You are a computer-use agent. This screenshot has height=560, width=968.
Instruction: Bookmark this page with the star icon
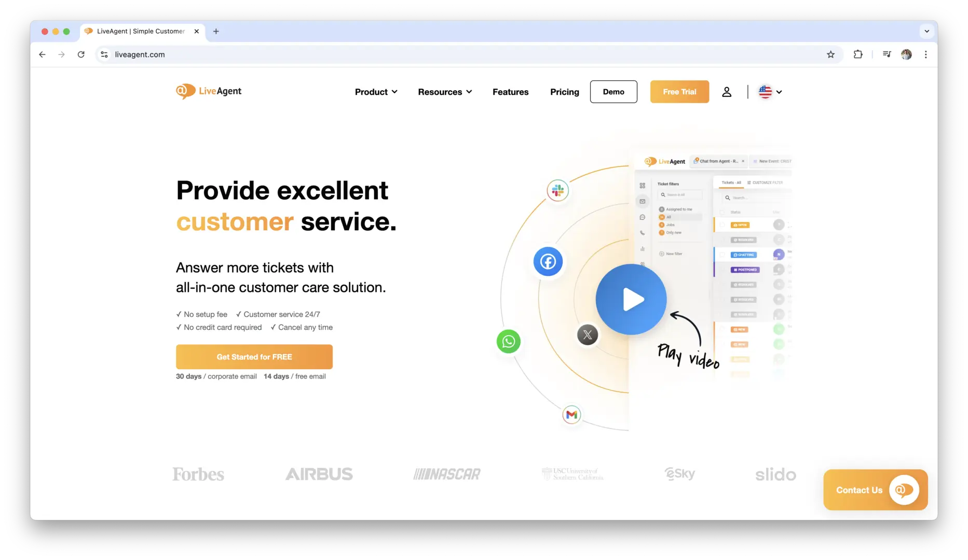(830, 54)
